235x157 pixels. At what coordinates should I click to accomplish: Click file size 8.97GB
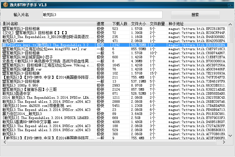137,85
